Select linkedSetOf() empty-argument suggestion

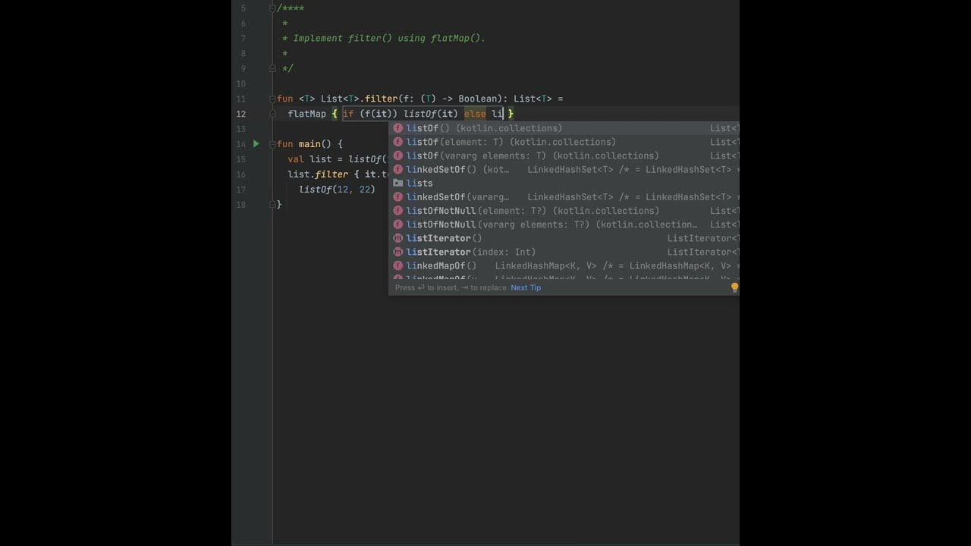pyautogui.click(x=564, y=169)
